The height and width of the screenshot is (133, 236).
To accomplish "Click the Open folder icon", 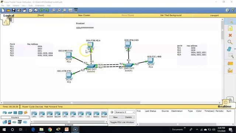I will [8, 10].
